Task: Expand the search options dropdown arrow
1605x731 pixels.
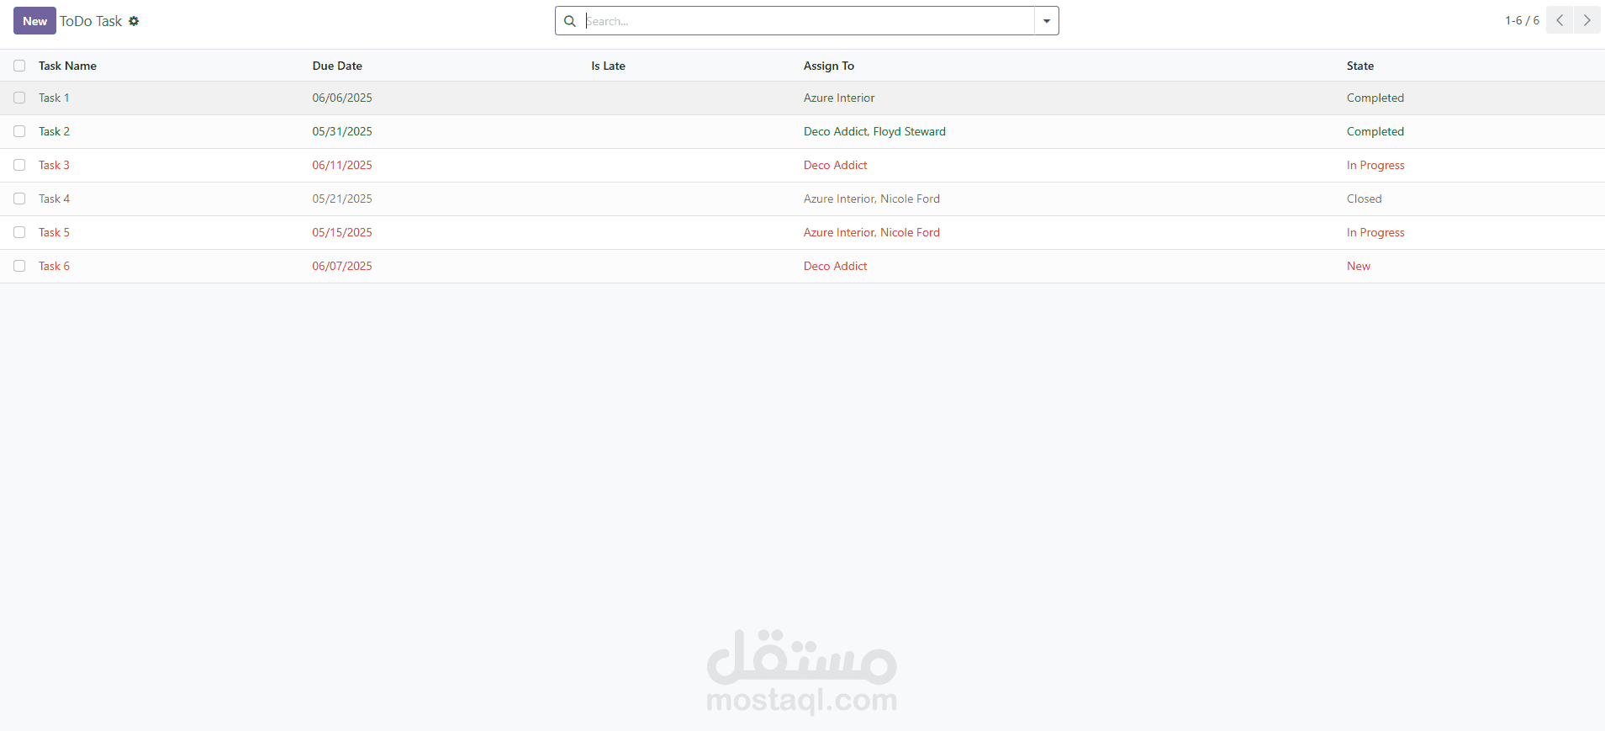Action: coord(1047,21)
